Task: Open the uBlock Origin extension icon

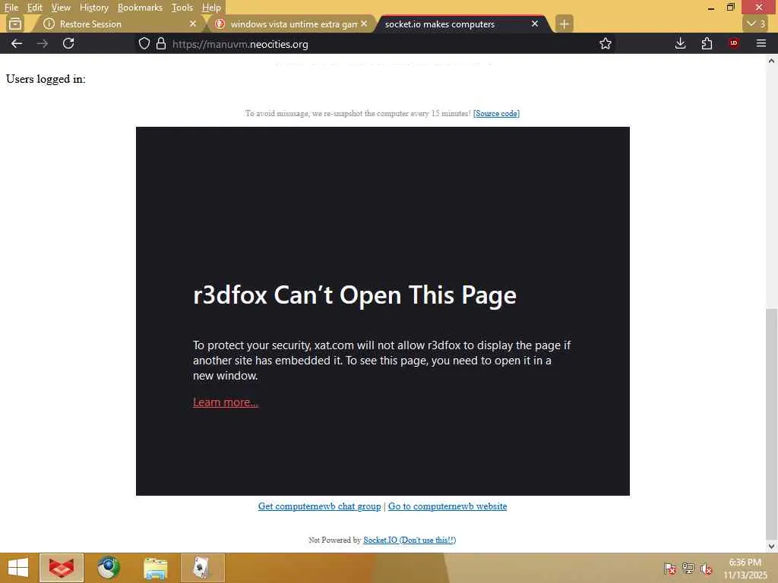Action: 734,43
